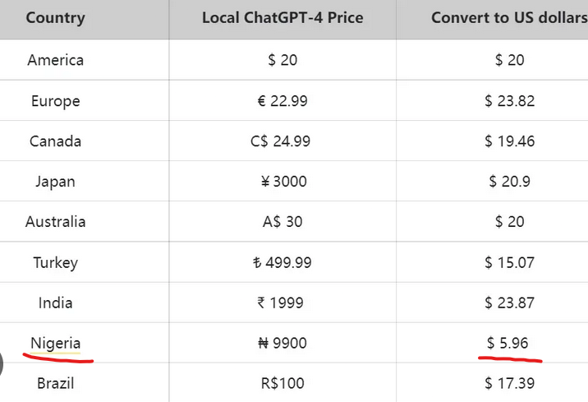Select the Australia row label
588x402 pixels.
(x=56, y=222)
